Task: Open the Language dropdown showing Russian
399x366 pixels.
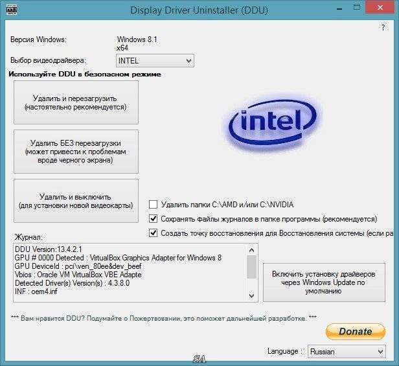Action: pyautogui.click(x=347, y=352)
